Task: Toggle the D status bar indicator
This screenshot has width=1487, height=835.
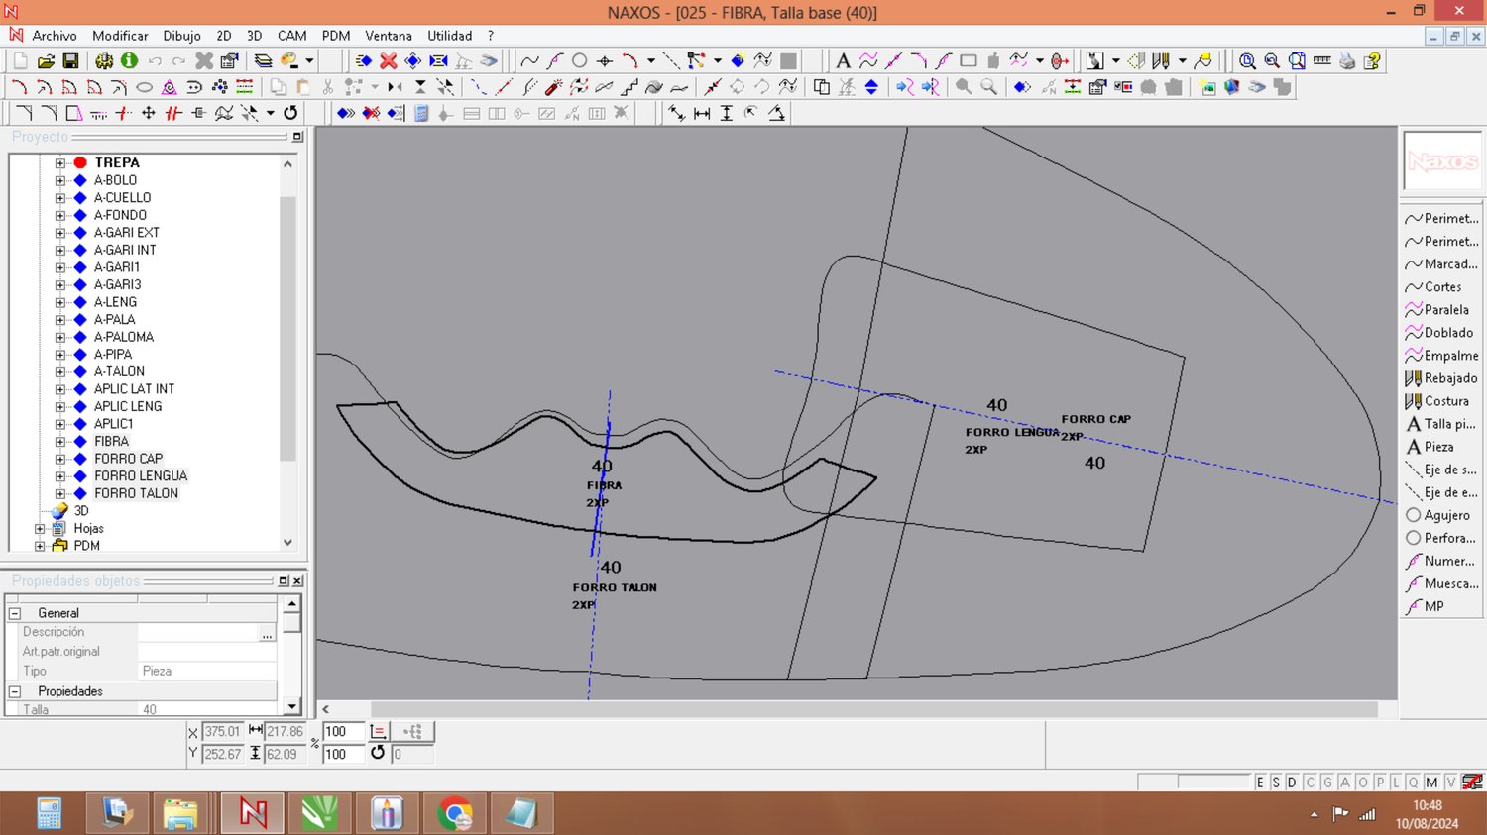Action: click(1292, 783)
